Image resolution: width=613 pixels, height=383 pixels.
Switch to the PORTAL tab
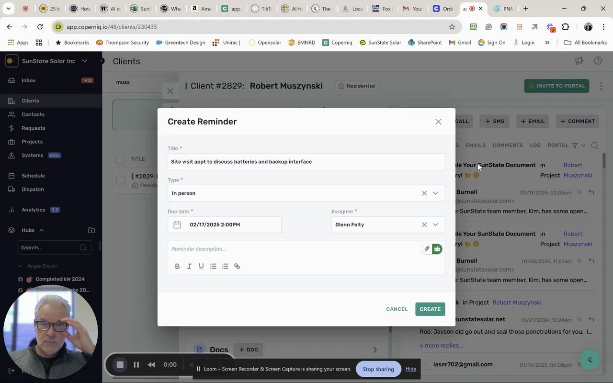(558, 145)
